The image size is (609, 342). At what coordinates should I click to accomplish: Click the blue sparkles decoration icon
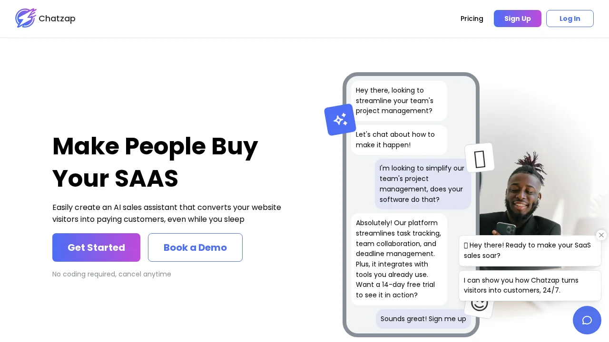(x=340, y=120)
